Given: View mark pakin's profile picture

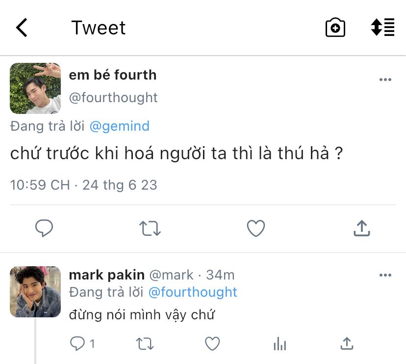Looking at the screenshot, I should pos(35,291).
